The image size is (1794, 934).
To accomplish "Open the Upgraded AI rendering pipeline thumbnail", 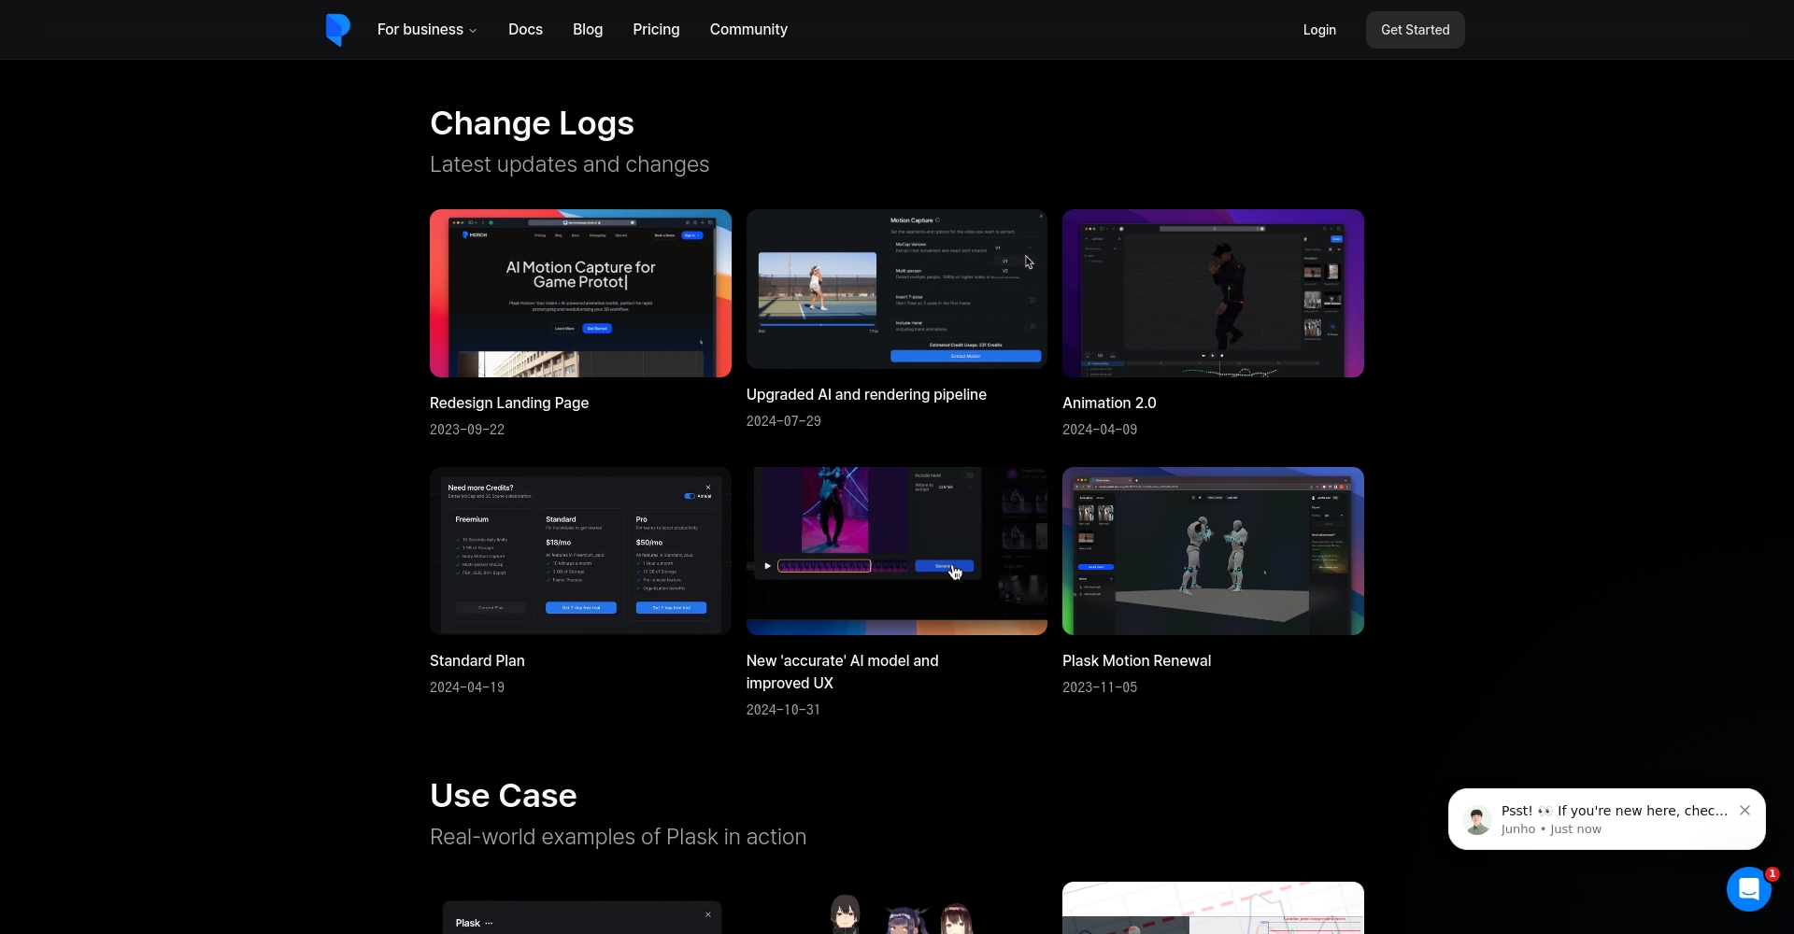I will [896, 289].
